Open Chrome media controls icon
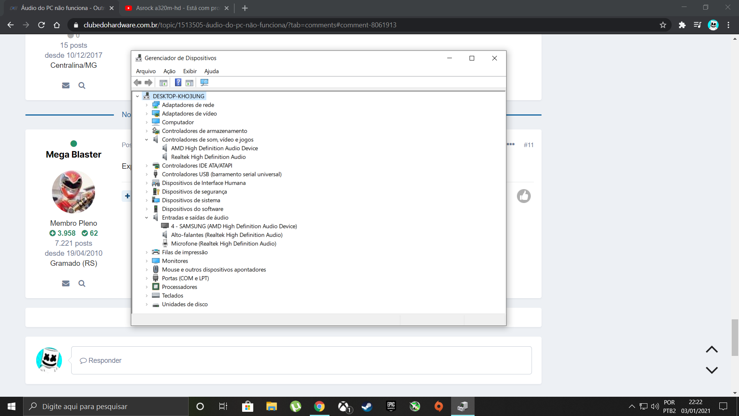This screenshot has height=416, width=739. pyautogui.click(x=697, y=25)
